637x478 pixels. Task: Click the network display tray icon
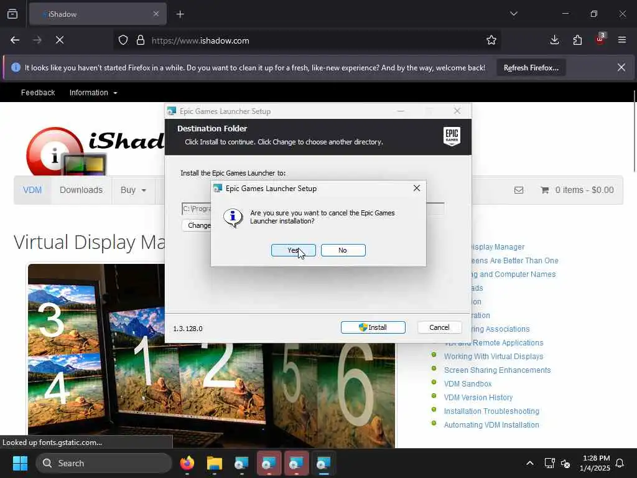pyautogui.click(x=549, y=463)
